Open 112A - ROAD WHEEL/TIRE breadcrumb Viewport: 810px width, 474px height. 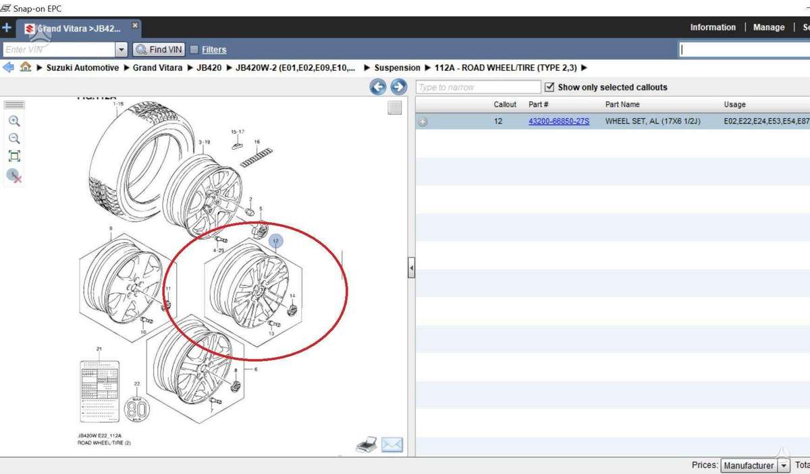[506, 68]
